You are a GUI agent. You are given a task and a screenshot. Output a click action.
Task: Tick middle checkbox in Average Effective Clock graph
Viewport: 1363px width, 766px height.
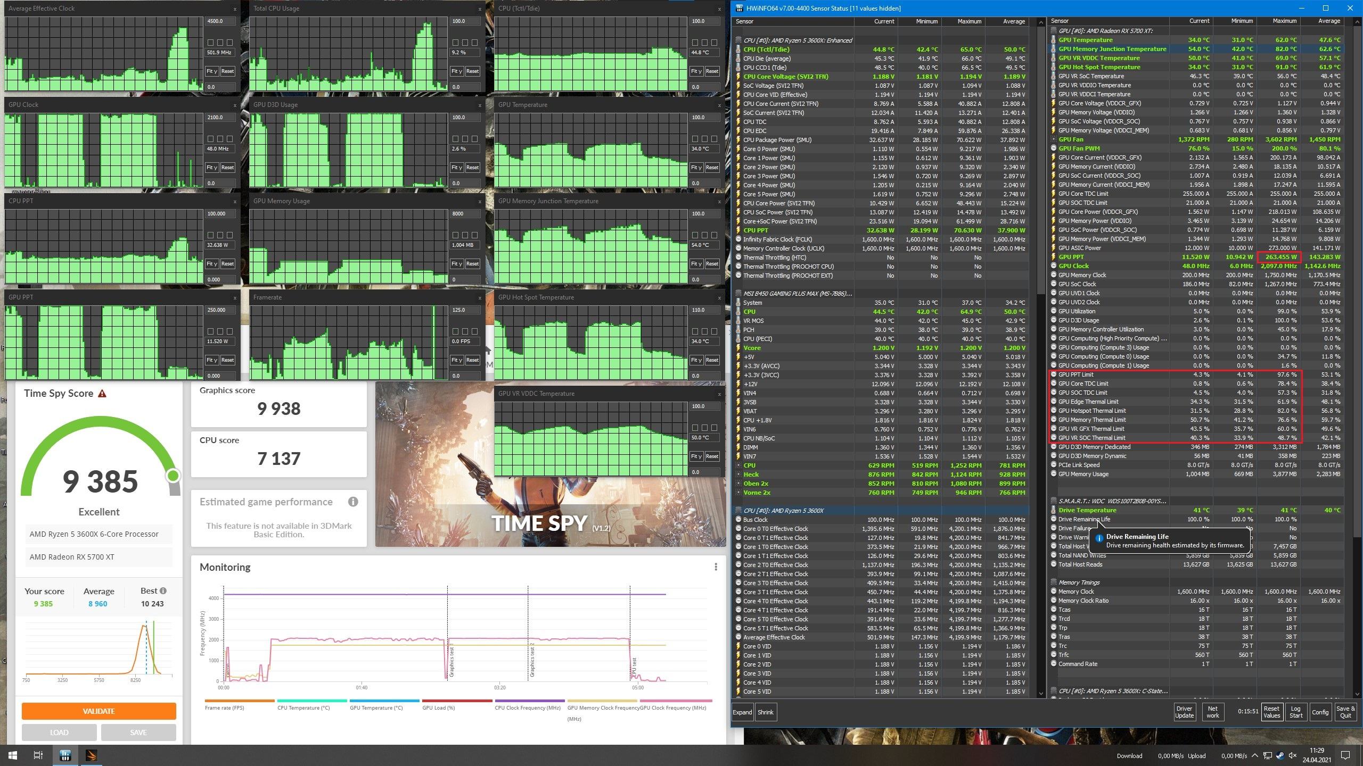[x=220, y=42]
